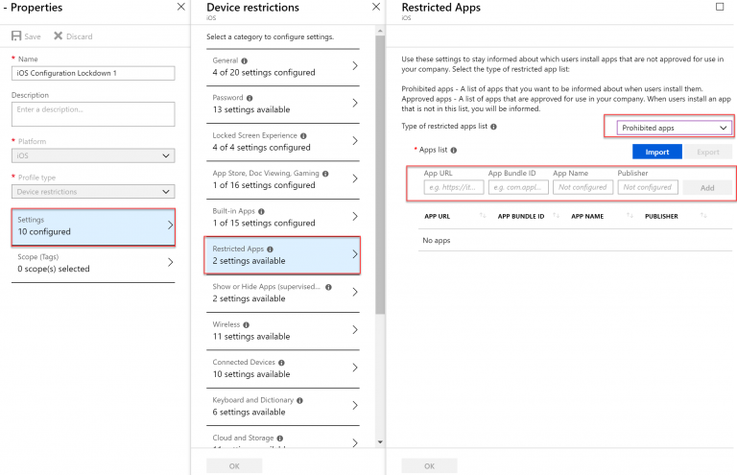
Task: Click info icon beside Keyboard and Dictionary
Action: click(299, 401)
